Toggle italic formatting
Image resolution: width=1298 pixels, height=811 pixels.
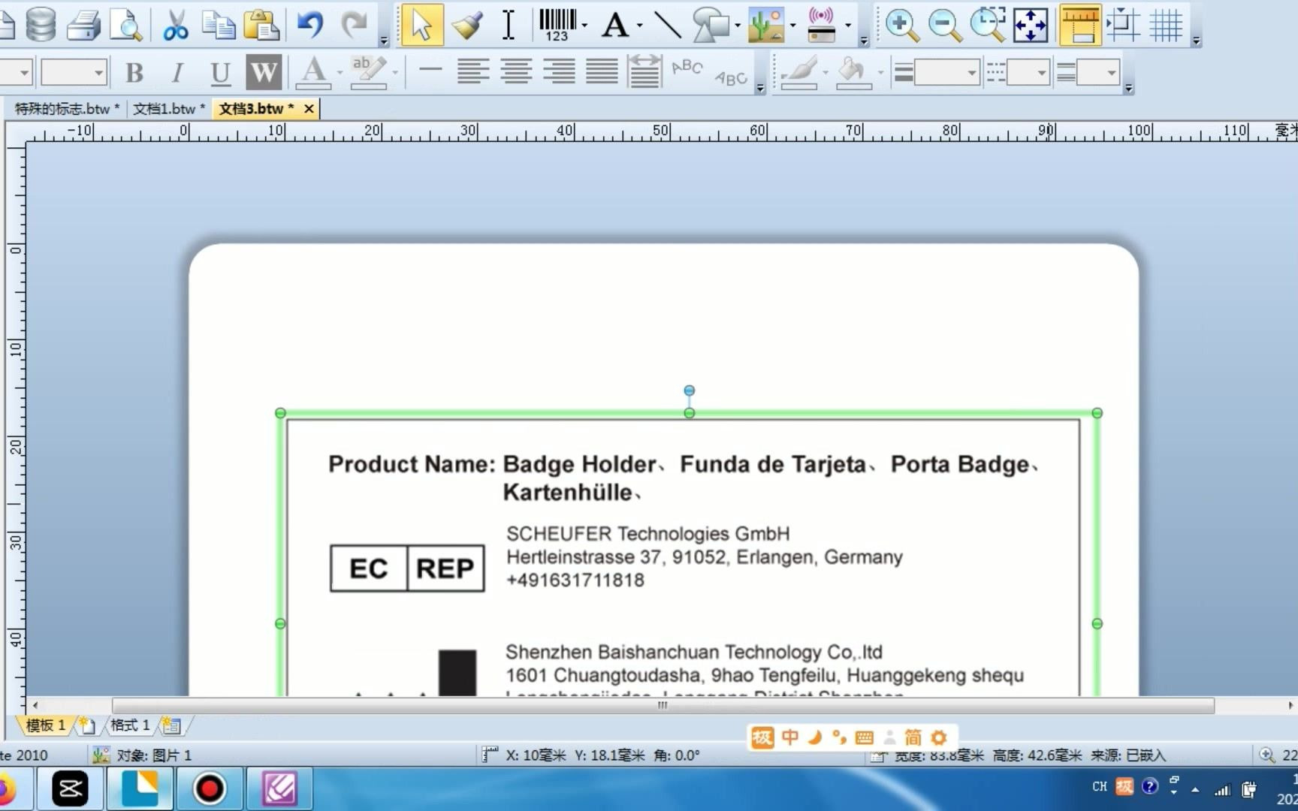point(177,72)
